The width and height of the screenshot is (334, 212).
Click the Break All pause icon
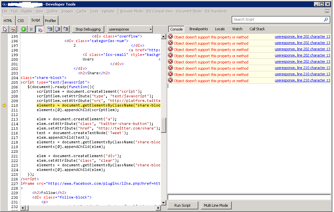point(31,29)
